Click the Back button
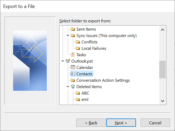The image size is (175, 131). click(91, 123)
